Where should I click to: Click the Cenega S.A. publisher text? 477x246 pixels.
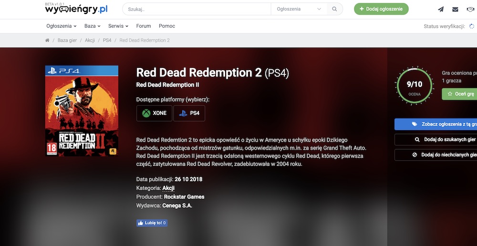[x=177, y=205]
